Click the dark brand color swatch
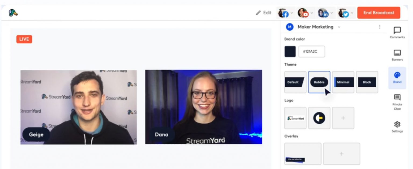This screenshot has width=413, height=169. pyautogui.click(x=290, y=52)
